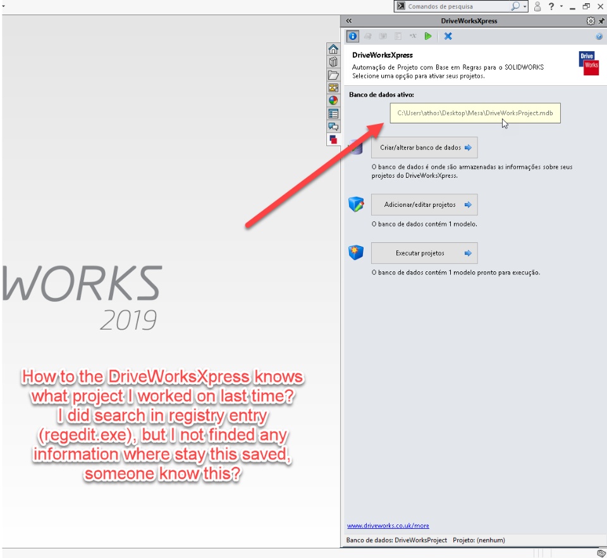Toggle the task pane pushpin

tap(601, 21)
